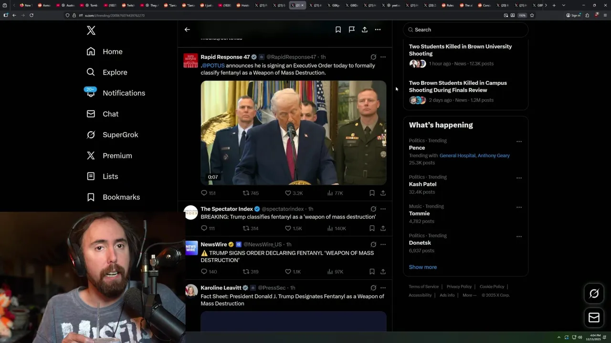
Task: Bookmark the Spectator Index post
Action: coord(372,228)
